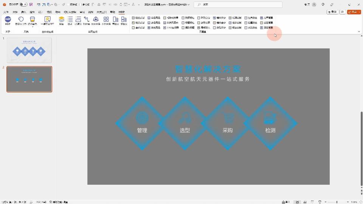Select the subtitle 创新航空航天元器件一站式服务
Image resolution: width=363 pixels, height=204 pixels.
coord(208,79)
